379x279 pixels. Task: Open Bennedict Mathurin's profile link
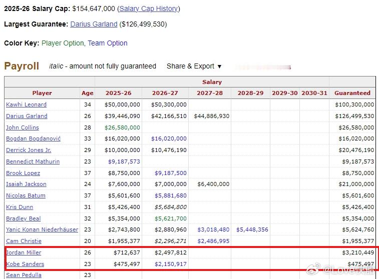tap(33, 161)
